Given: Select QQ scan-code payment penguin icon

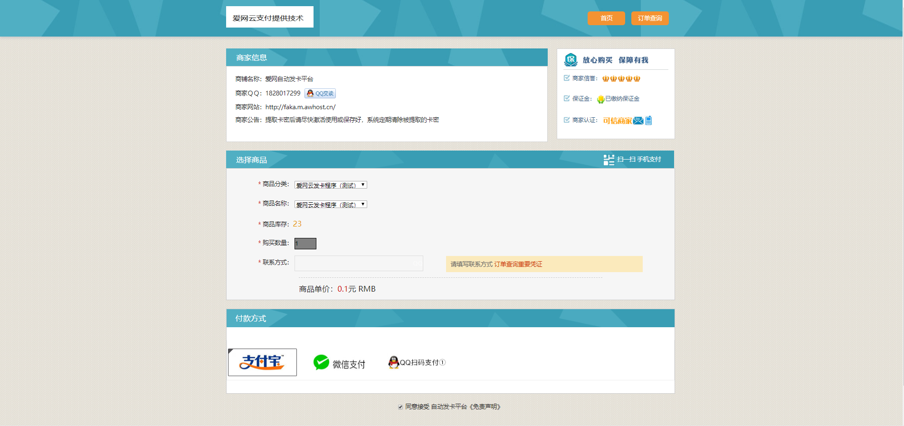Looking at the screenshot, I should coord(393,362).
